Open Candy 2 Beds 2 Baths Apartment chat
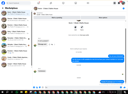Image resolution: width=128 pixels, height=94 pixels. [15, 58]
